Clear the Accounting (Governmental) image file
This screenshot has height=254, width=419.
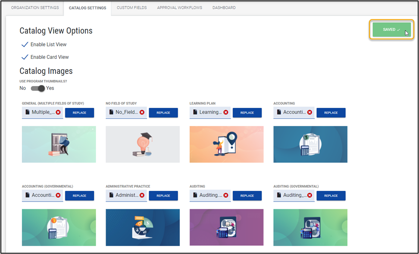(x=58, y=196)
